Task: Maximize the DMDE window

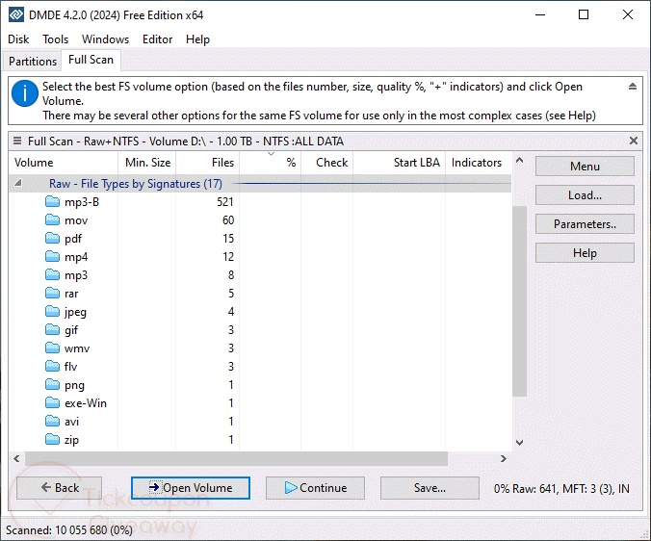Action: click(x=584, y=15)
